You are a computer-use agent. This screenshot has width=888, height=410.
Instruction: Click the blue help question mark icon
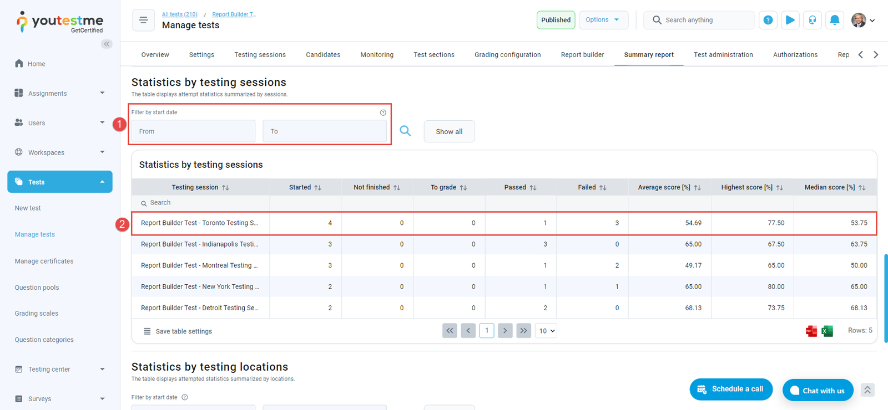coord(768,20)
